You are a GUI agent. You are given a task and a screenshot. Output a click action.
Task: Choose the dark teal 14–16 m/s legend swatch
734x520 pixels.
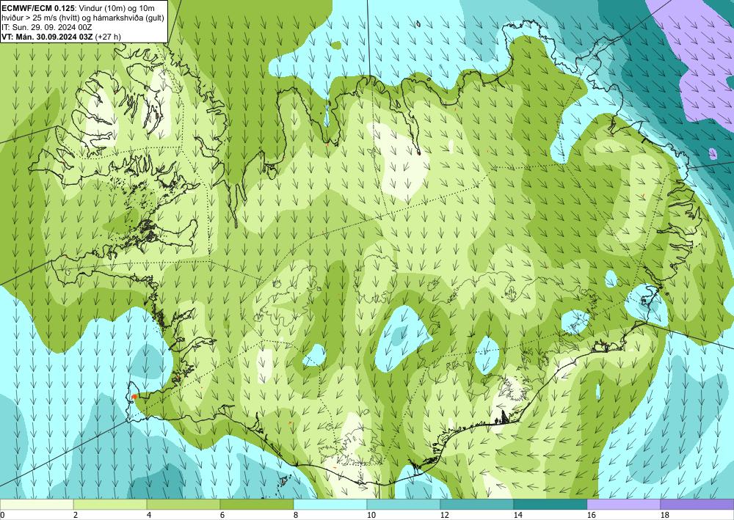(x=550, y=504)
